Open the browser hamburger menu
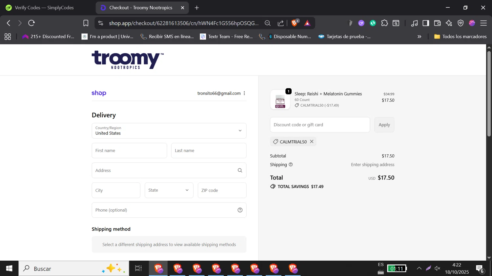This screenshot has height=276, width=492. 483,23
